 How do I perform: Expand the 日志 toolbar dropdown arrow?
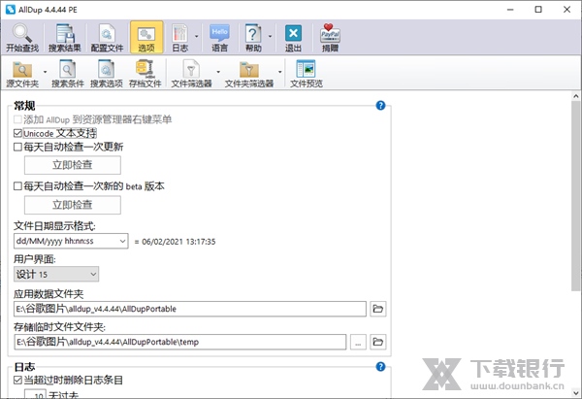coord(196,37)
